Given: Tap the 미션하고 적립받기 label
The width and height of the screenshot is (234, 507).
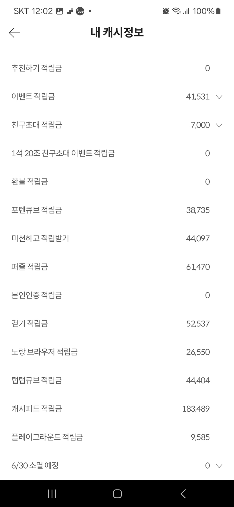Looking at the screenshot, I should coord(40,238).
